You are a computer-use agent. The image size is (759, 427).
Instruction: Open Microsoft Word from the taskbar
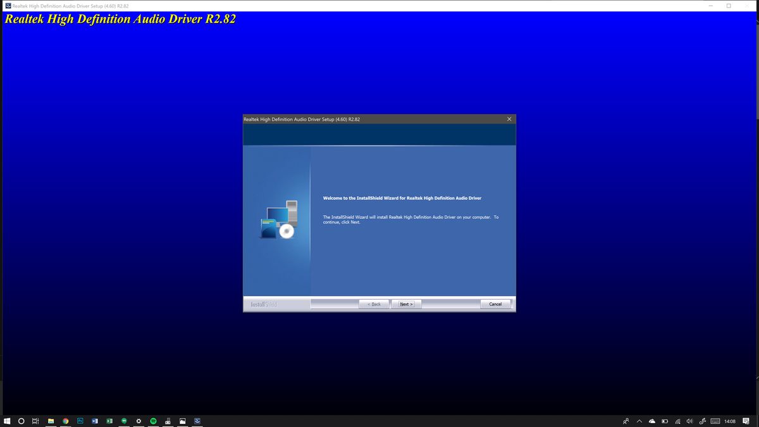coord(94,421)
